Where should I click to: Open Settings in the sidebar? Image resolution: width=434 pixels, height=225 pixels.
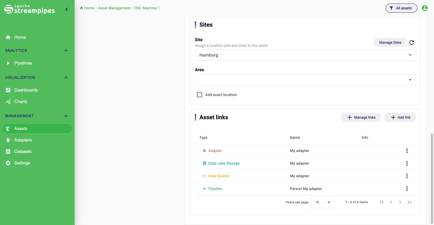click(x=37, y=163)
